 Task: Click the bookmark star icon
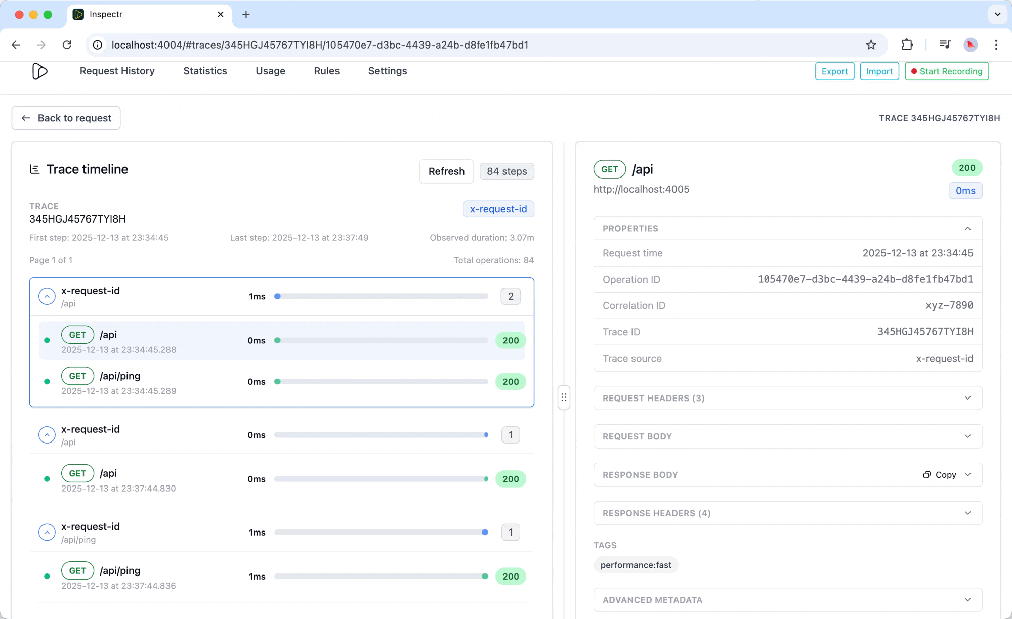871,45
